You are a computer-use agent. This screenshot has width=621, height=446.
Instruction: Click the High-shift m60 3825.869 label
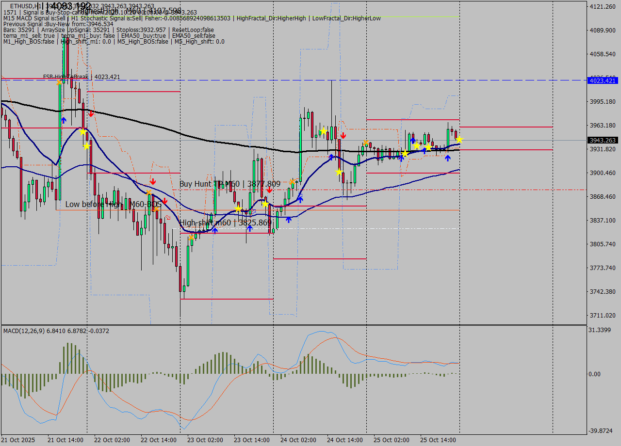pos(225,223)
